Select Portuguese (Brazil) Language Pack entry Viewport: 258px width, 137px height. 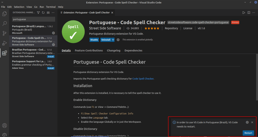pyautogui.click(x=33, y=30)
